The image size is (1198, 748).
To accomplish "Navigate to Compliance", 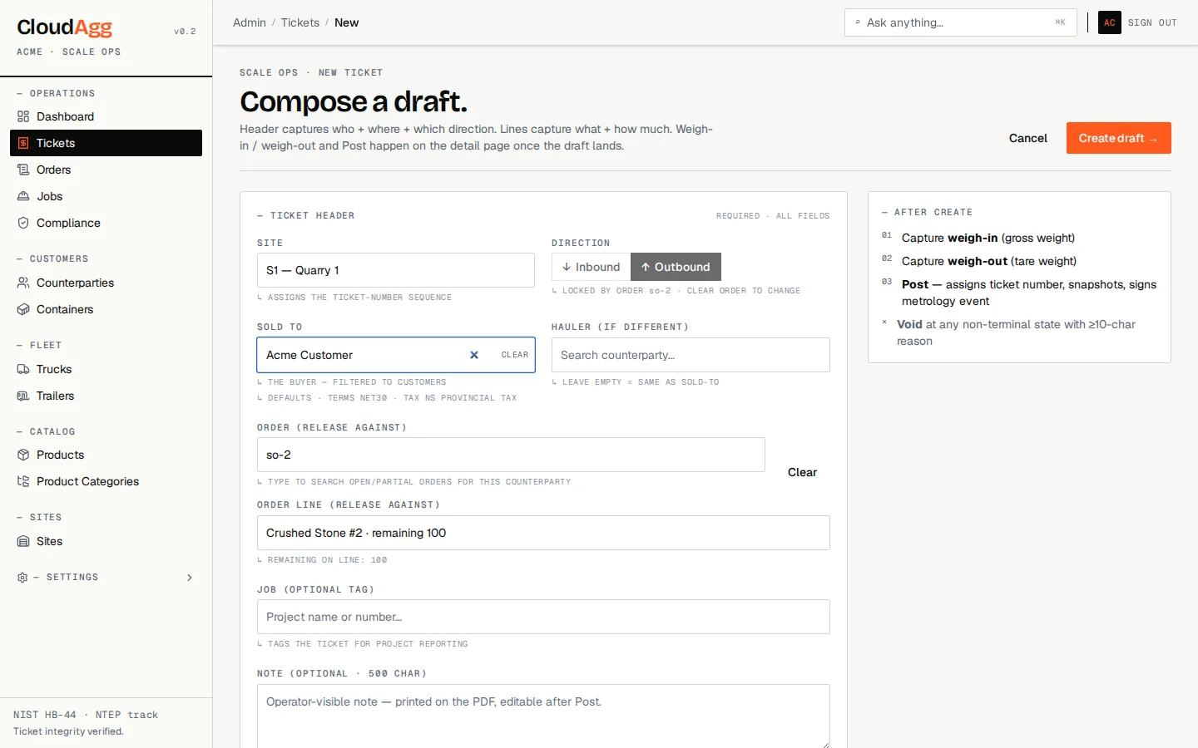I will (106, 223).
